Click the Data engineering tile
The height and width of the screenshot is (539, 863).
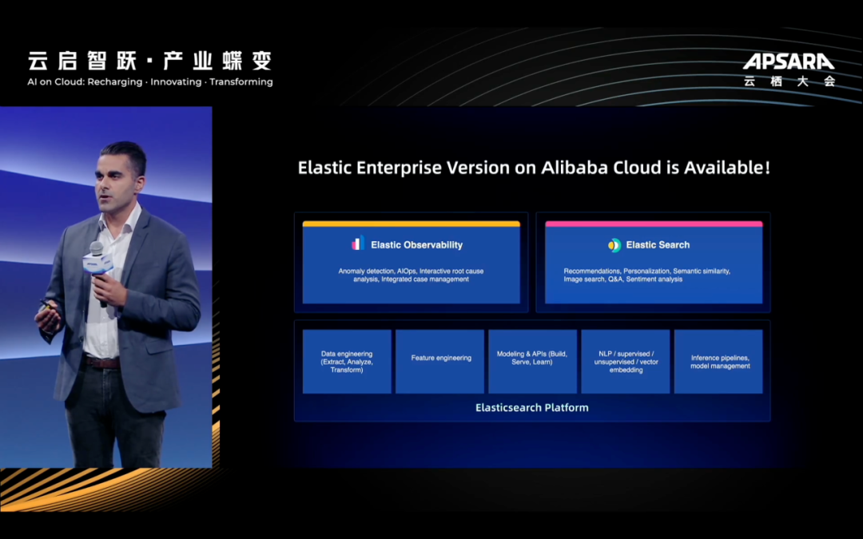point(347,362)
